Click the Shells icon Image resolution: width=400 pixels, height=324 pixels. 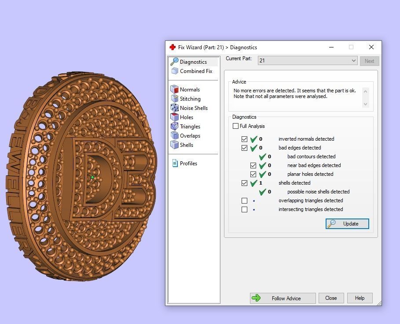coord(175,145)
